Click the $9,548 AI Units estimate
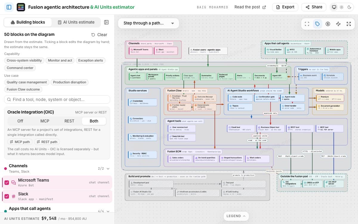The image size is (358, 224). click(x=49, y=218)
